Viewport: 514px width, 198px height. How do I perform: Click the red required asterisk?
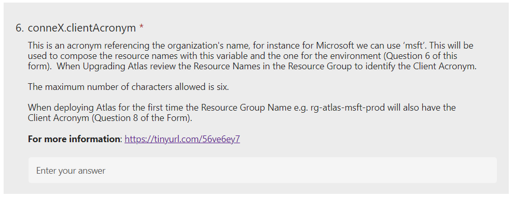(141, 27)
